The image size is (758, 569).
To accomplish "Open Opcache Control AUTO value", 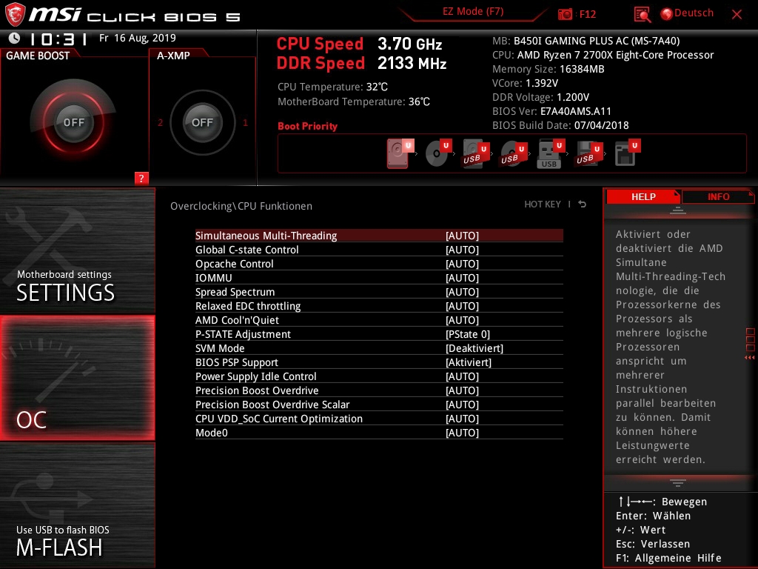I will click(462, 264).
